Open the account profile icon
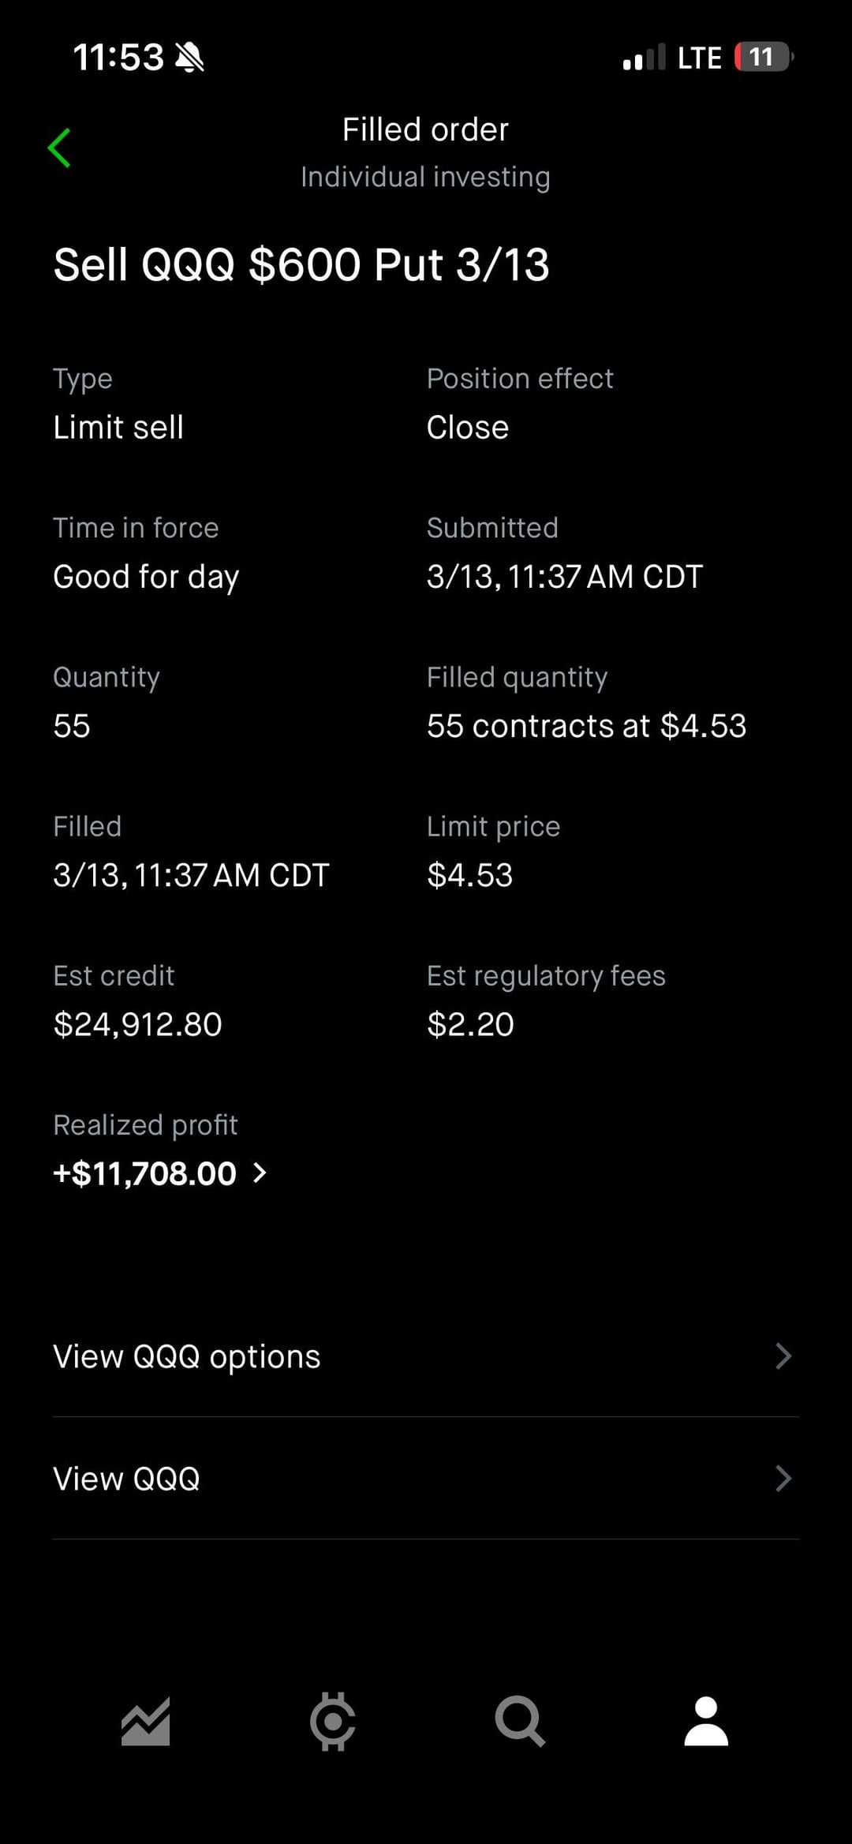Image resolution: width=852 pixels, height=1844 pixels. (706, 1721)
